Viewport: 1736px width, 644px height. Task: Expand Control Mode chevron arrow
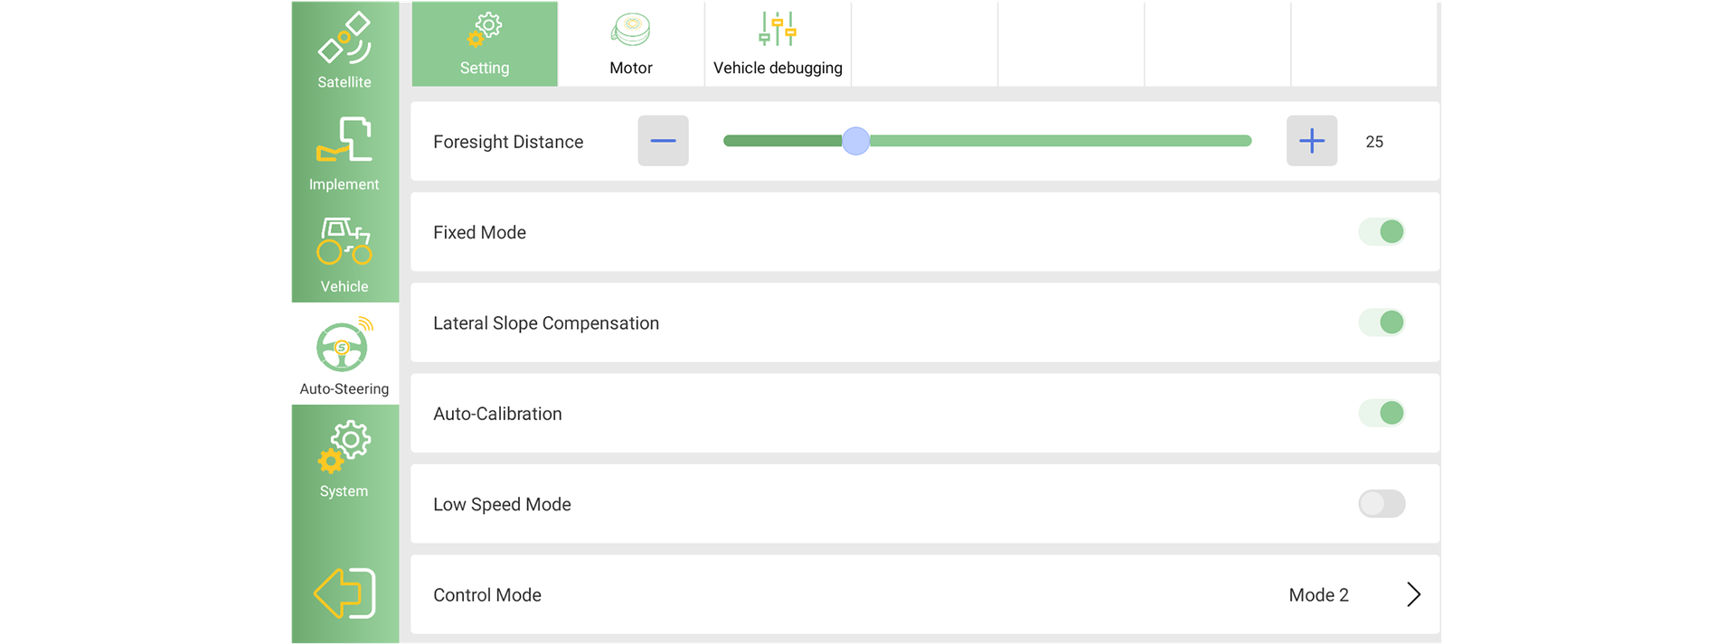click(x=1414, y=594)
